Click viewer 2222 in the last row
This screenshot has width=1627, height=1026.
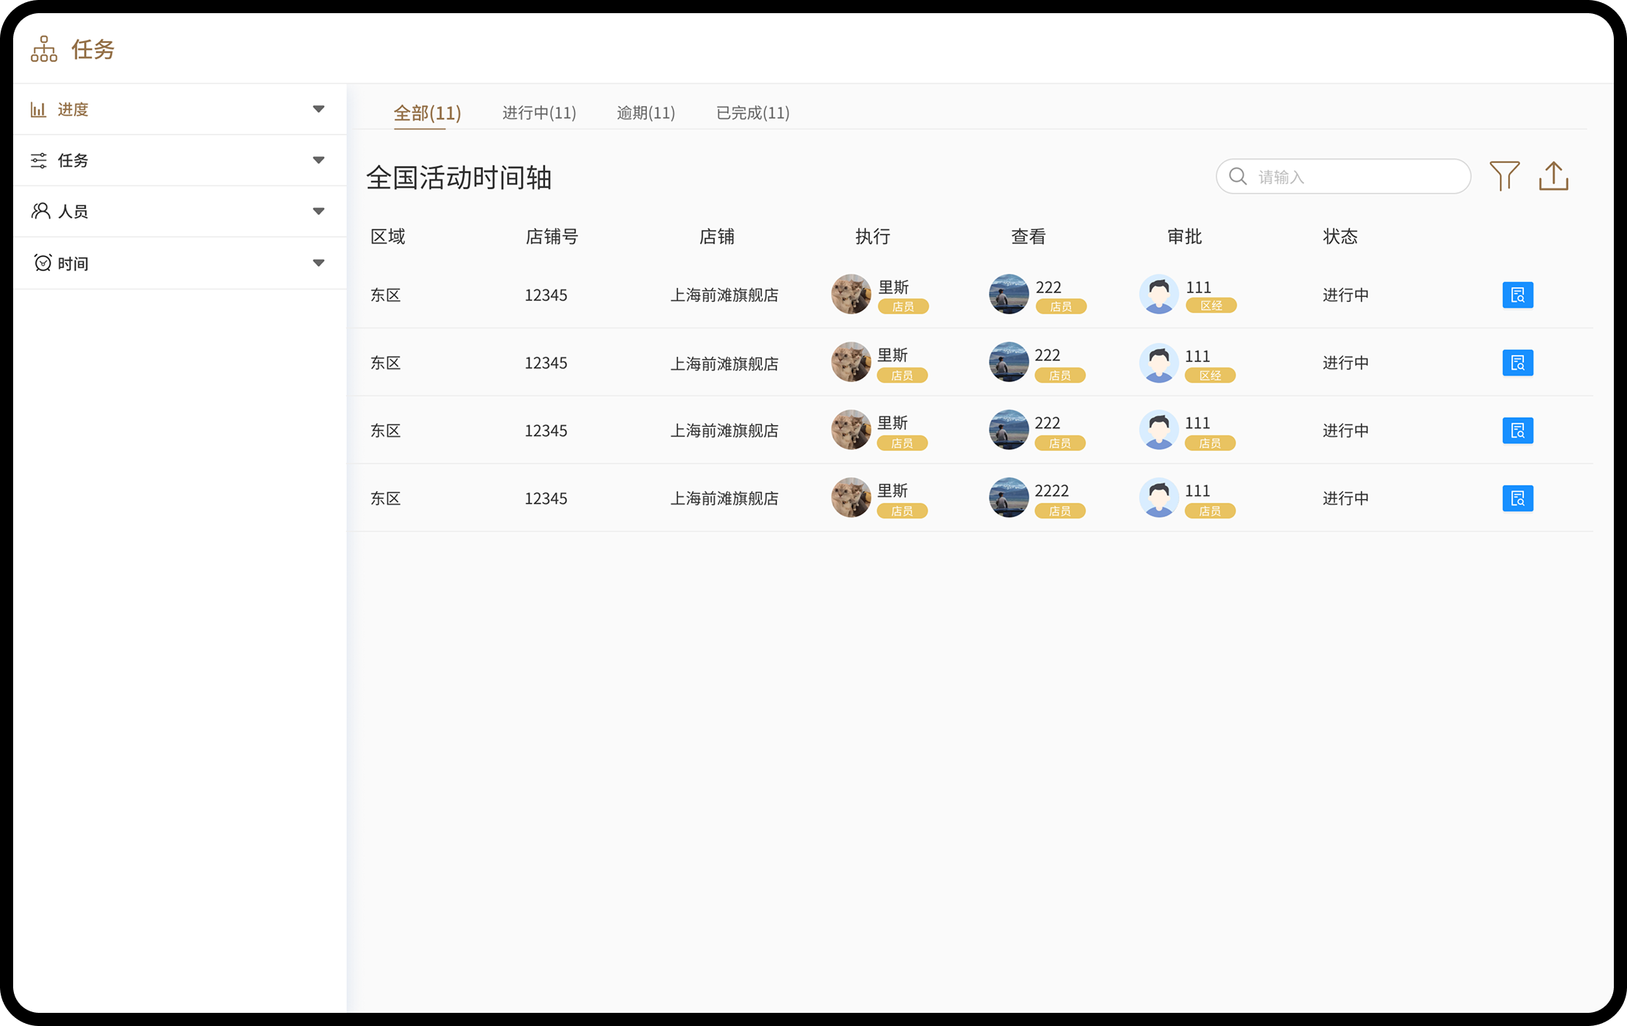(x=1051, y=490)
